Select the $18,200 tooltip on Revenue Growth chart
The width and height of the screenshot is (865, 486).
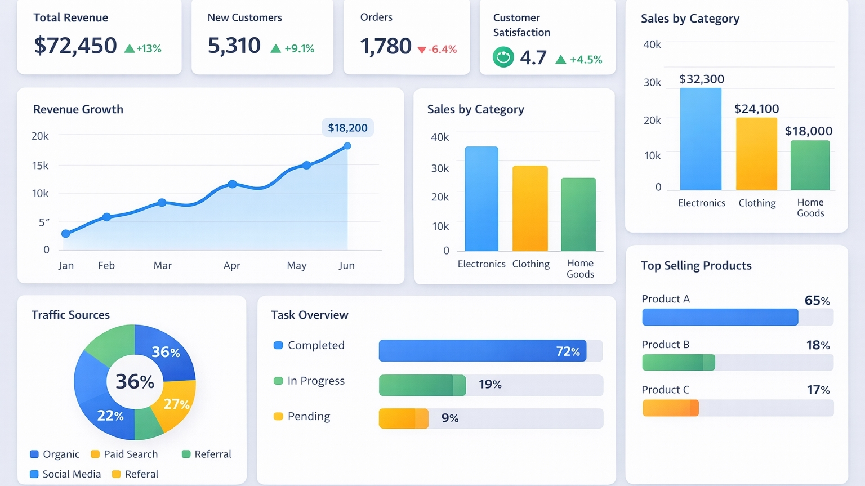pyautogui.click(x=347, y=128)
